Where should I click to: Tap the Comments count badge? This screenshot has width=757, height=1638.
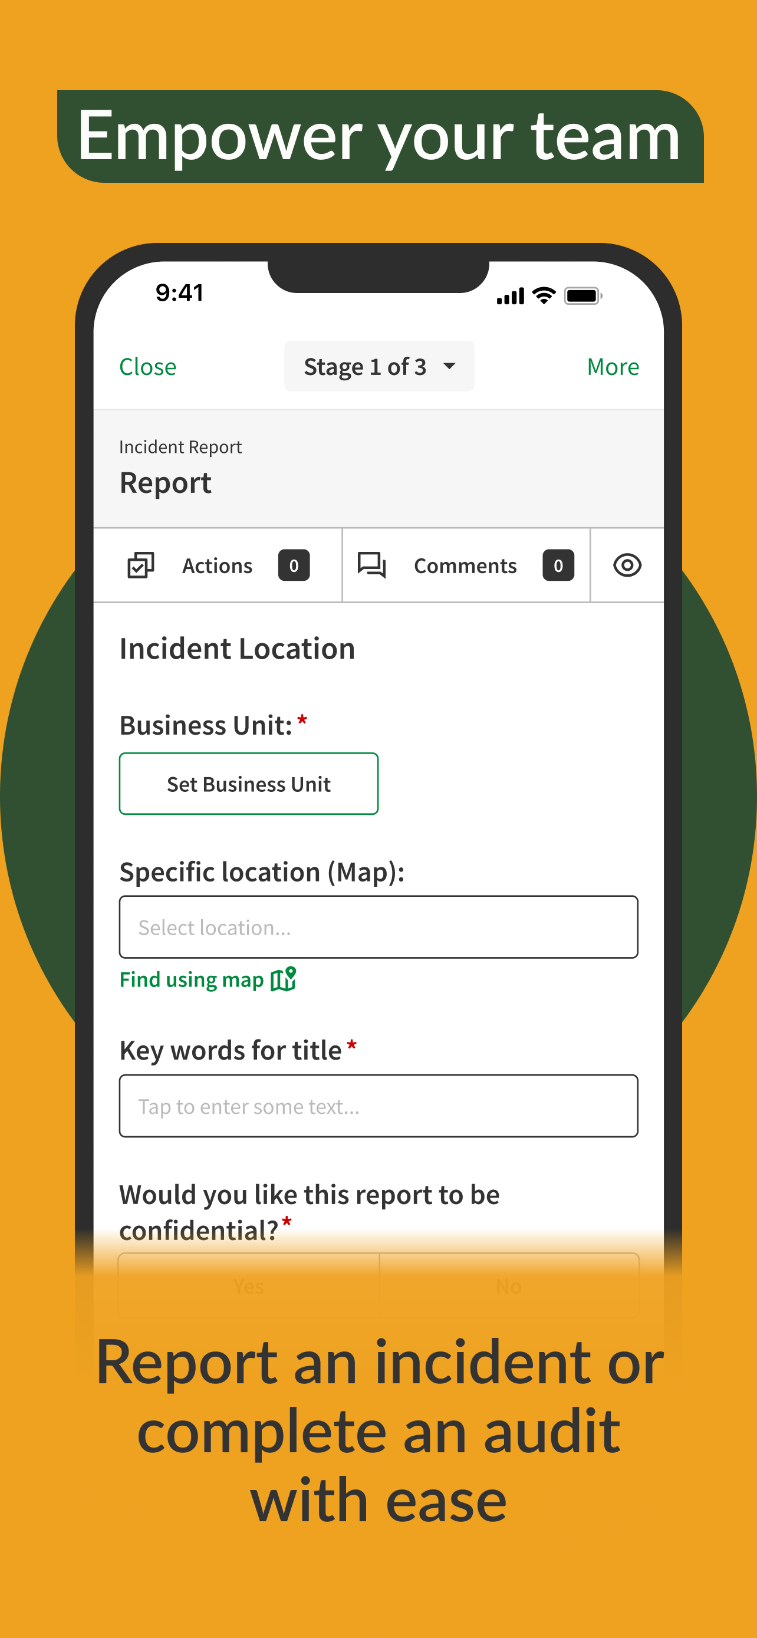point(558,565)
